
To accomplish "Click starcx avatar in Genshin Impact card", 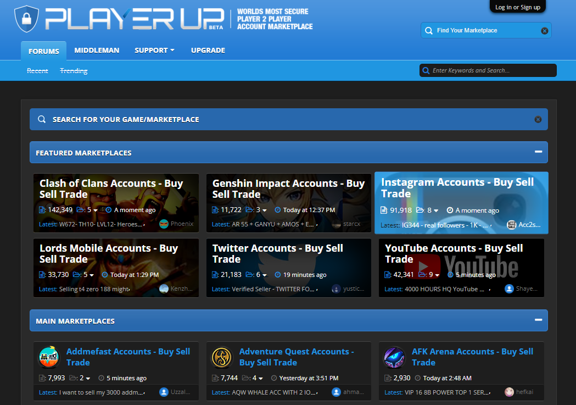I will (x=337, y=224).
